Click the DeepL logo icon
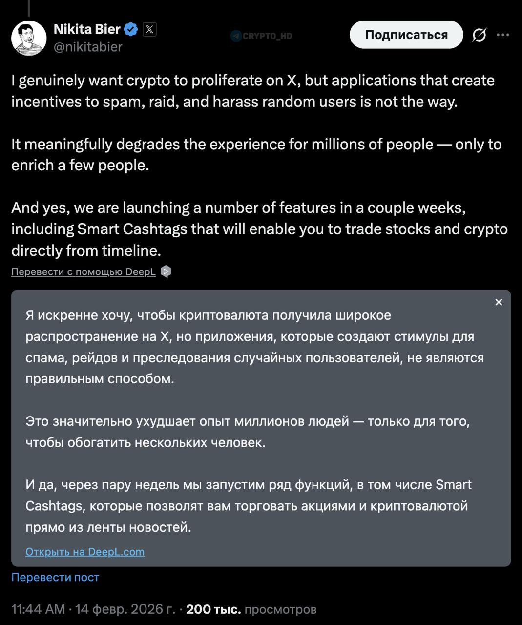The width and height of the screenshot is (522, 625). click(166, 272)
